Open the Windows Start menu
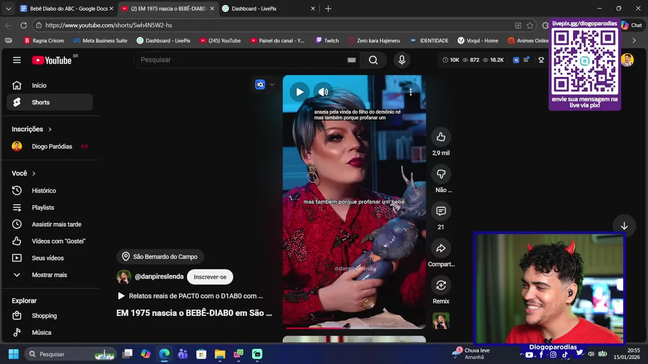 (14, 354)
